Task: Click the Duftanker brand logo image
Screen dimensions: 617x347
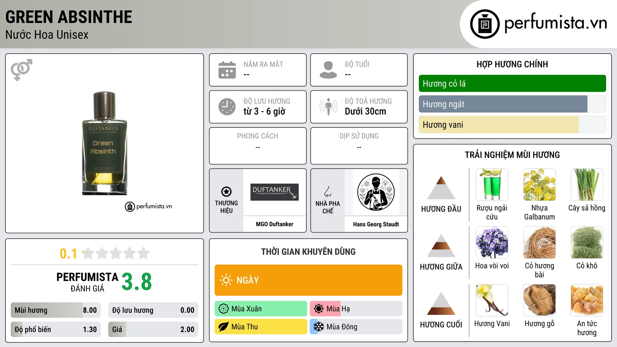Action: (x=274, y=192)
